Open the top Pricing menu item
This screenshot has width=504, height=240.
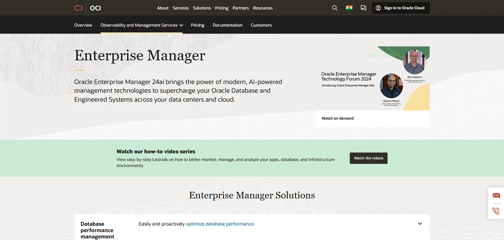(222, 8)
